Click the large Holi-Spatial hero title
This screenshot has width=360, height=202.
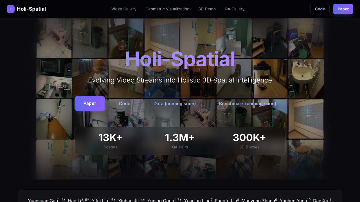180,59
